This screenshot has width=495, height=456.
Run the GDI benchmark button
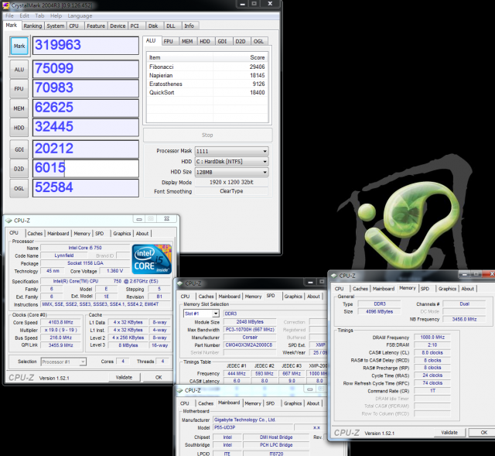[x=19, y=149]
